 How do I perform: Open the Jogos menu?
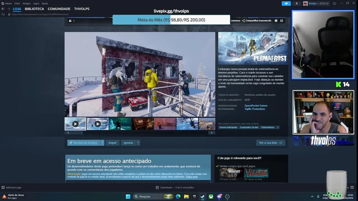point(36,4)
